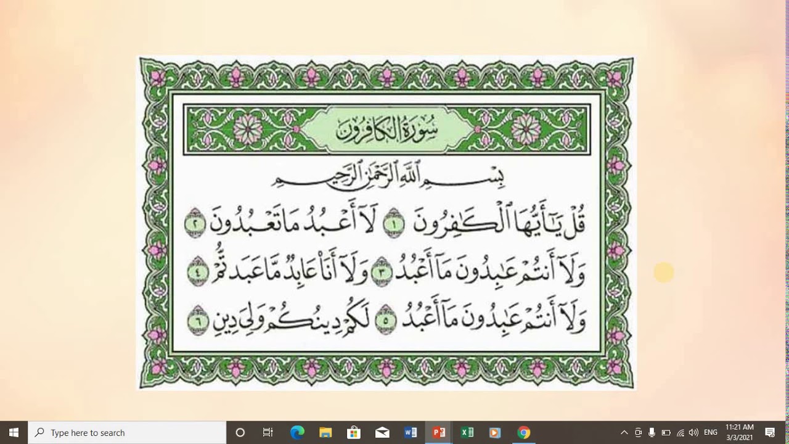Switch to Word on the taskbar
The image size is (789, 444).
[411, 432]
